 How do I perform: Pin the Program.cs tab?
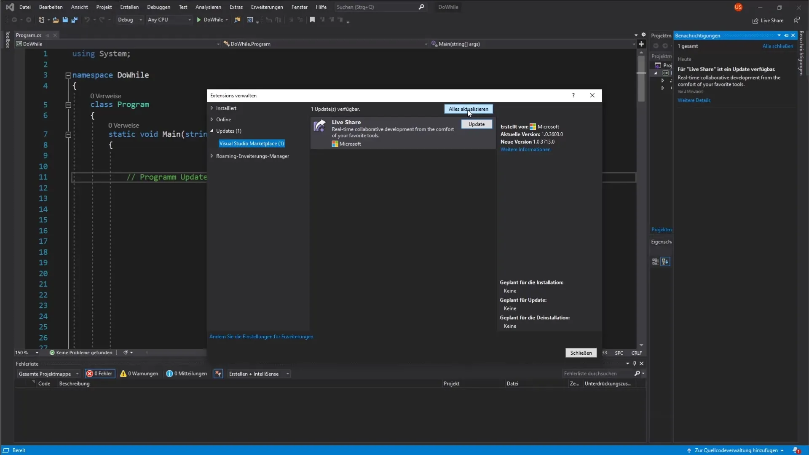[48, 35]
